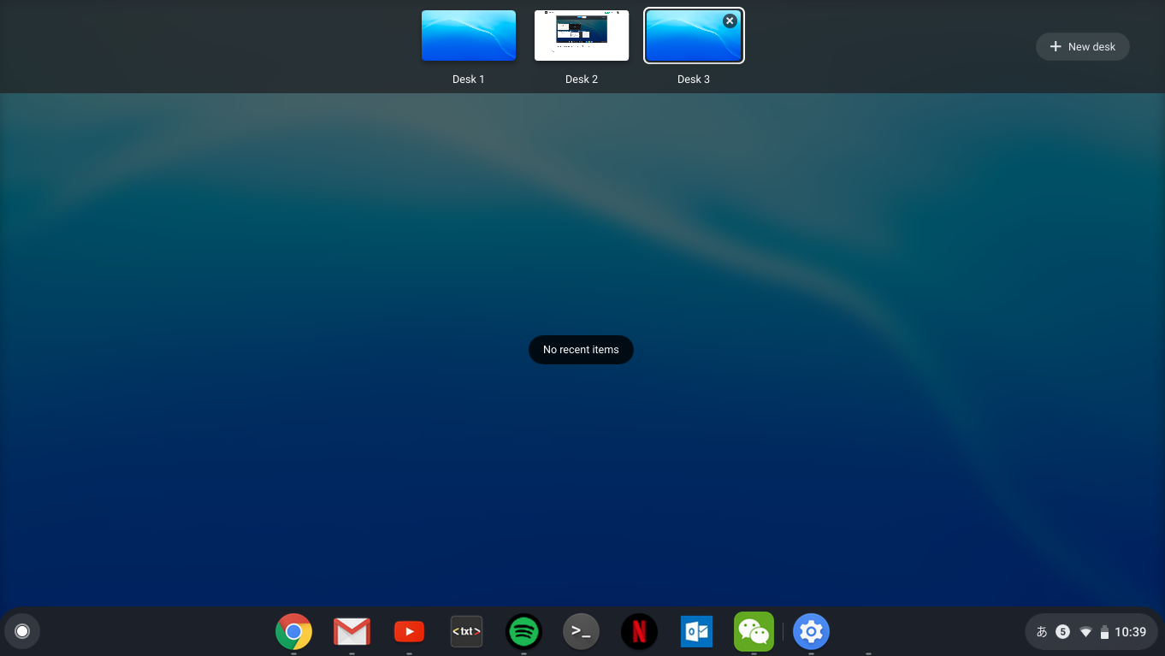The width and height of the screenshot is (1165, 656).
Task: Launch Gmail from the shelf
Action: [x=352, y=632]
